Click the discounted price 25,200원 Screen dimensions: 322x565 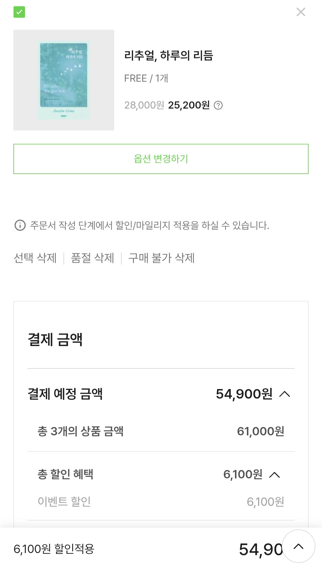[189, 105]
